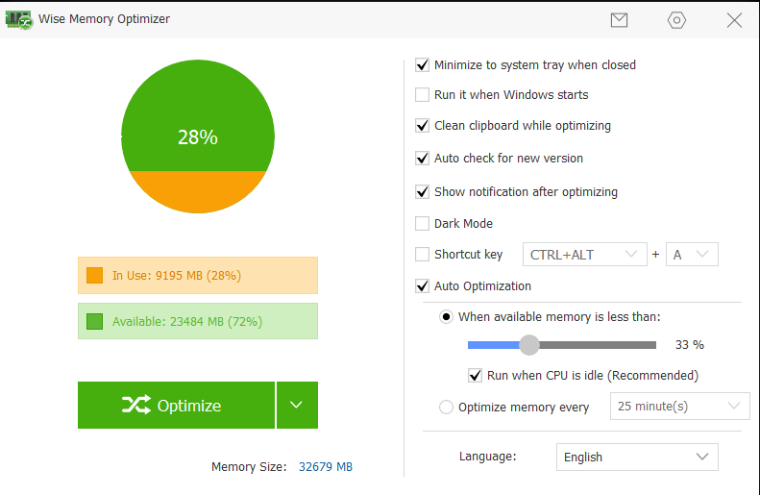This screenshot has height=495, width=760.
Task: Open settings via the hexagon icon
Action: [x=676, y=20]
